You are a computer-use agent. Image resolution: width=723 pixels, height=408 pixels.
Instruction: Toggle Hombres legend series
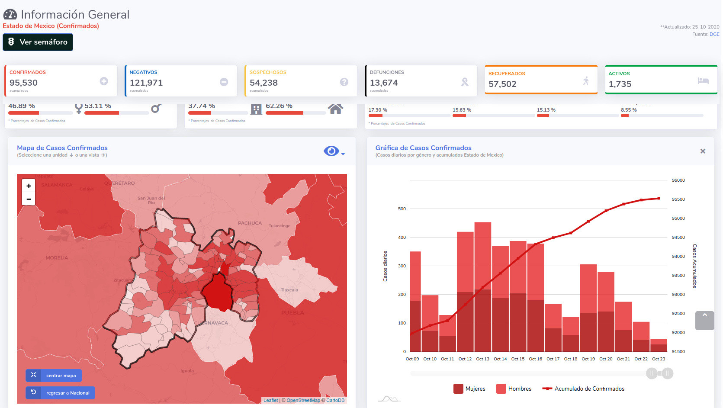click(x=514, y=389)
